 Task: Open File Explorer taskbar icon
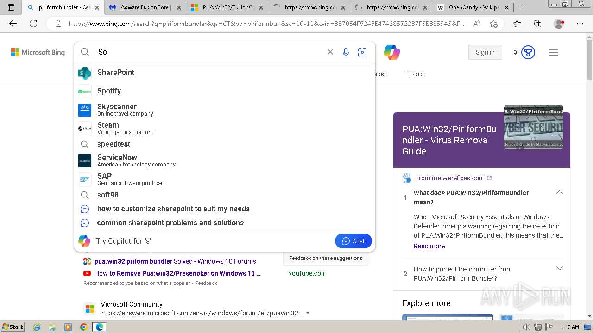tap(52, 327)
